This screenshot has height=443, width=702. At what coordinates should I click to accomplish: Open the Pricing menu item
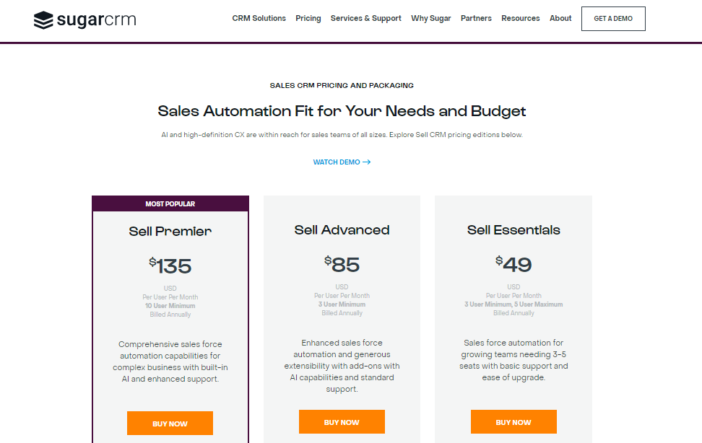[308, 18]
